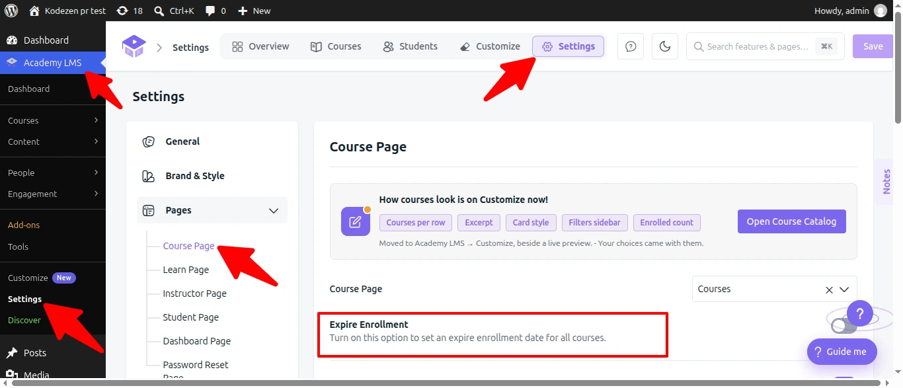Switch to the Courses tab
Image resolution: width=903 pixels, height=388 pixels.
click(x=336, y=46)
